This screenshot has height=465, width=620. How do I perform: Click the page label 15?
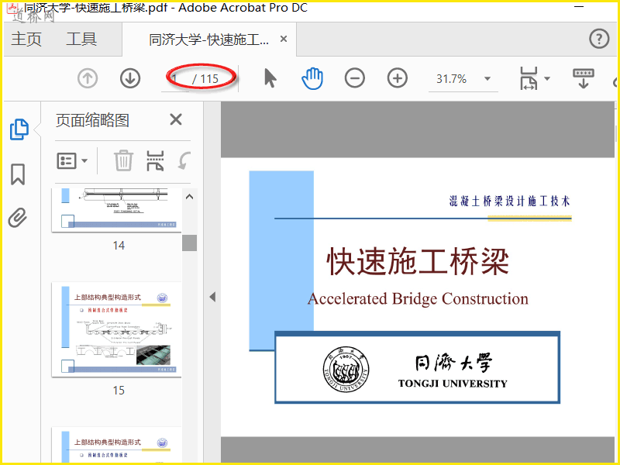(119, 391)
